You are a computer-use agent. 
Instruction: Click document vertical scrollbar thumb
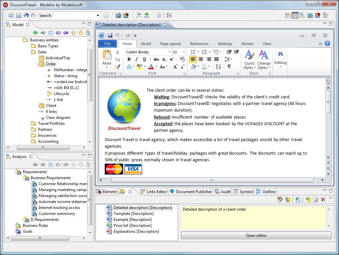pos(328,102)
